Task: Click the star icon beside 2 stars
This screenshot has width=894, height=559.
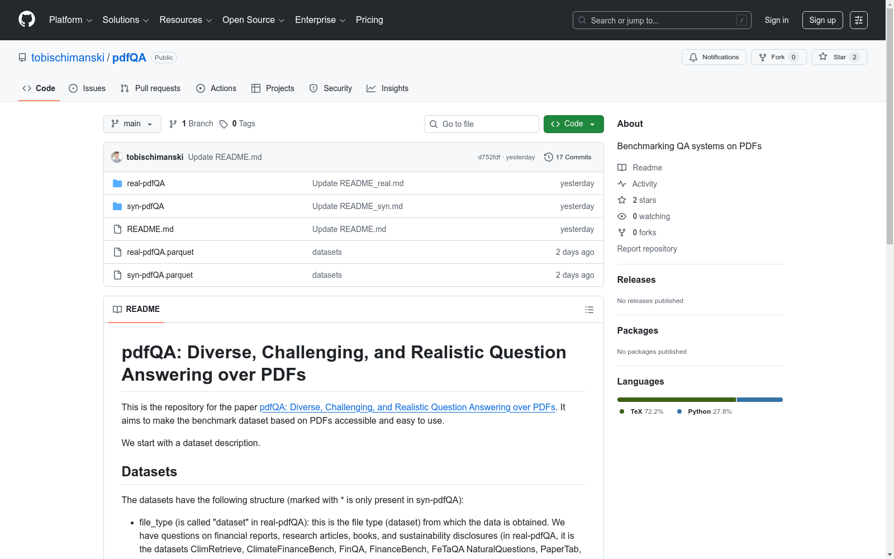Action: point(622,200)
